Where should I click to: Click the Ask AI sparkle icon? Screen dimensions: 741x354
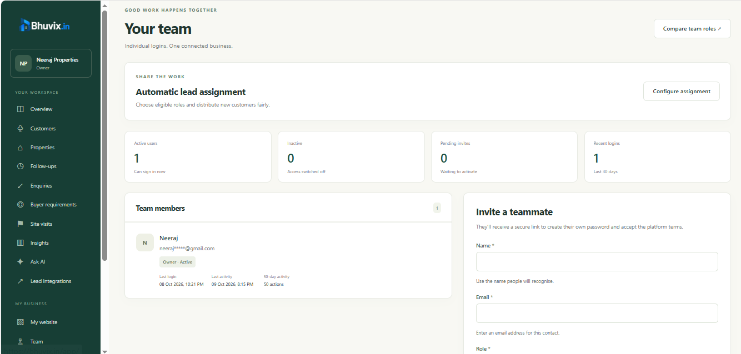(21, 262)
